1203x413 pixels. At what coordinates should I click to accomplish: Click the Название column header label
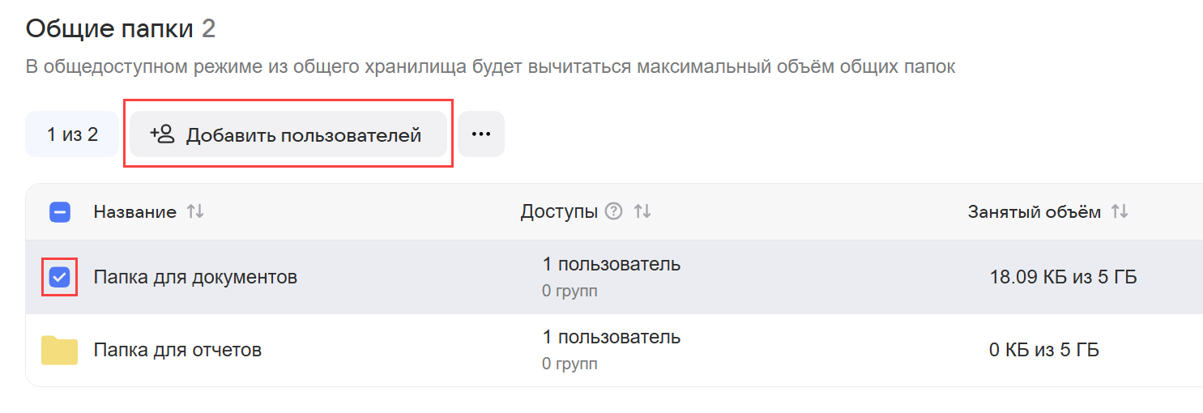tap(134, 212)
